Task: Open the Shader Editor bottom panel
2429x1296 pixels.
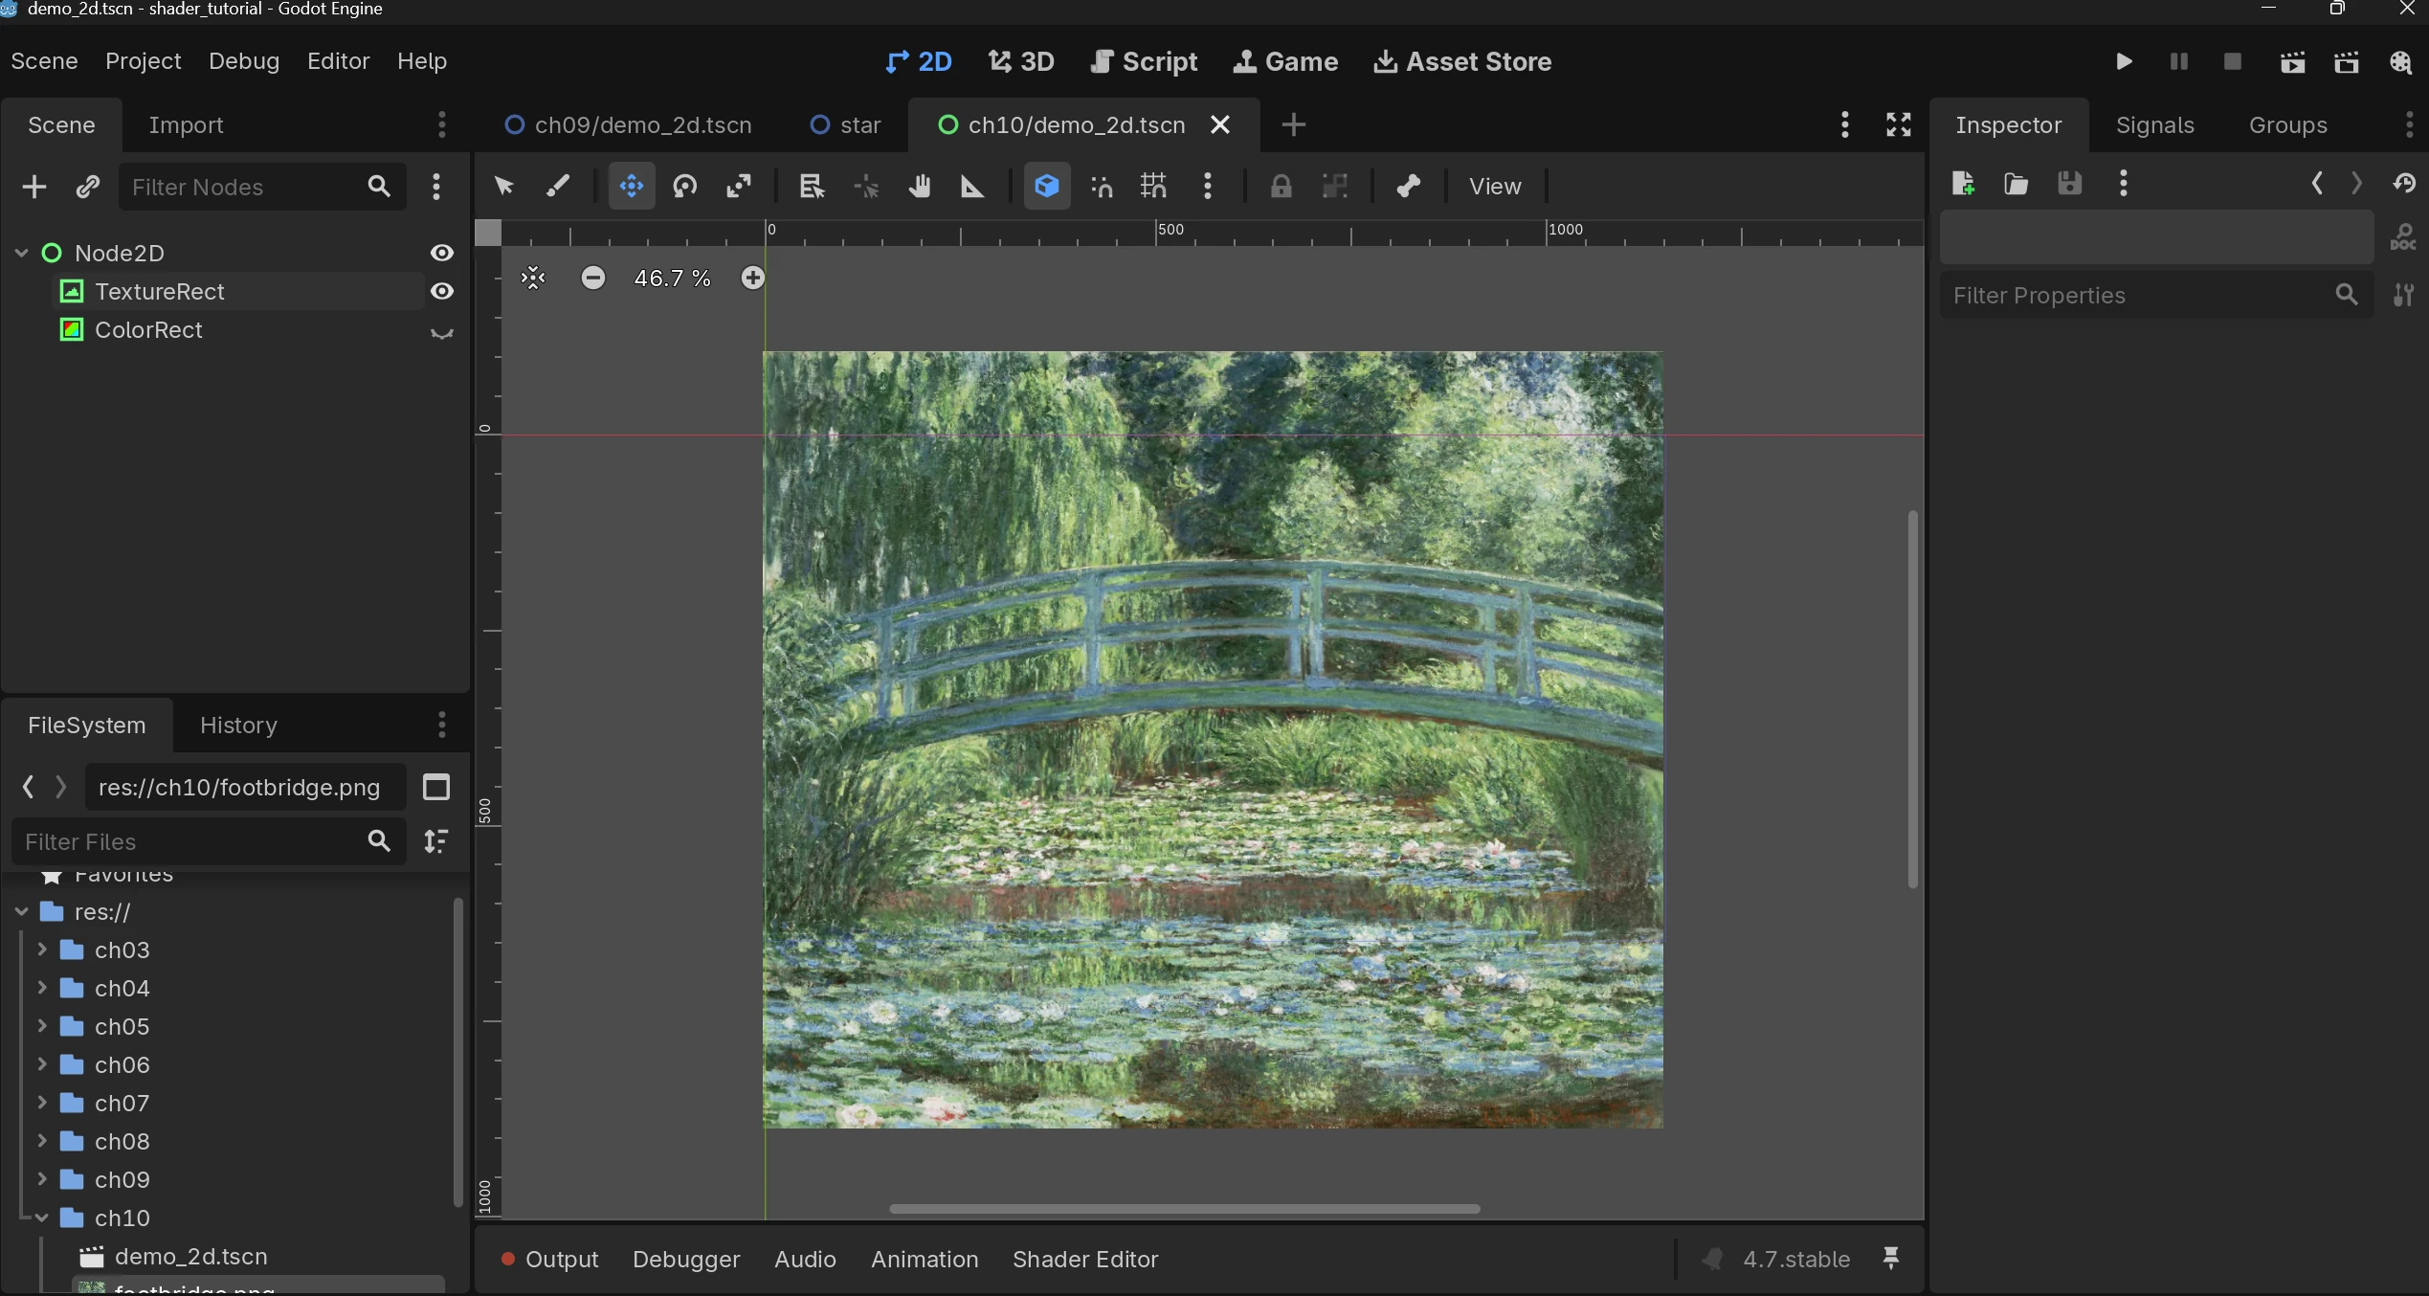Action: click(1085, 1259)
